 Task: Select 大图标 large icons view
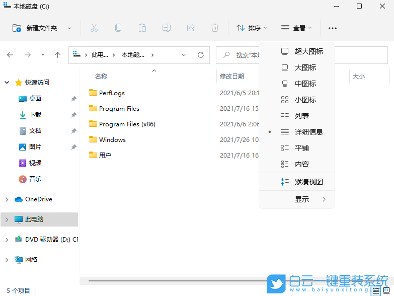click(x=297, y=67)
